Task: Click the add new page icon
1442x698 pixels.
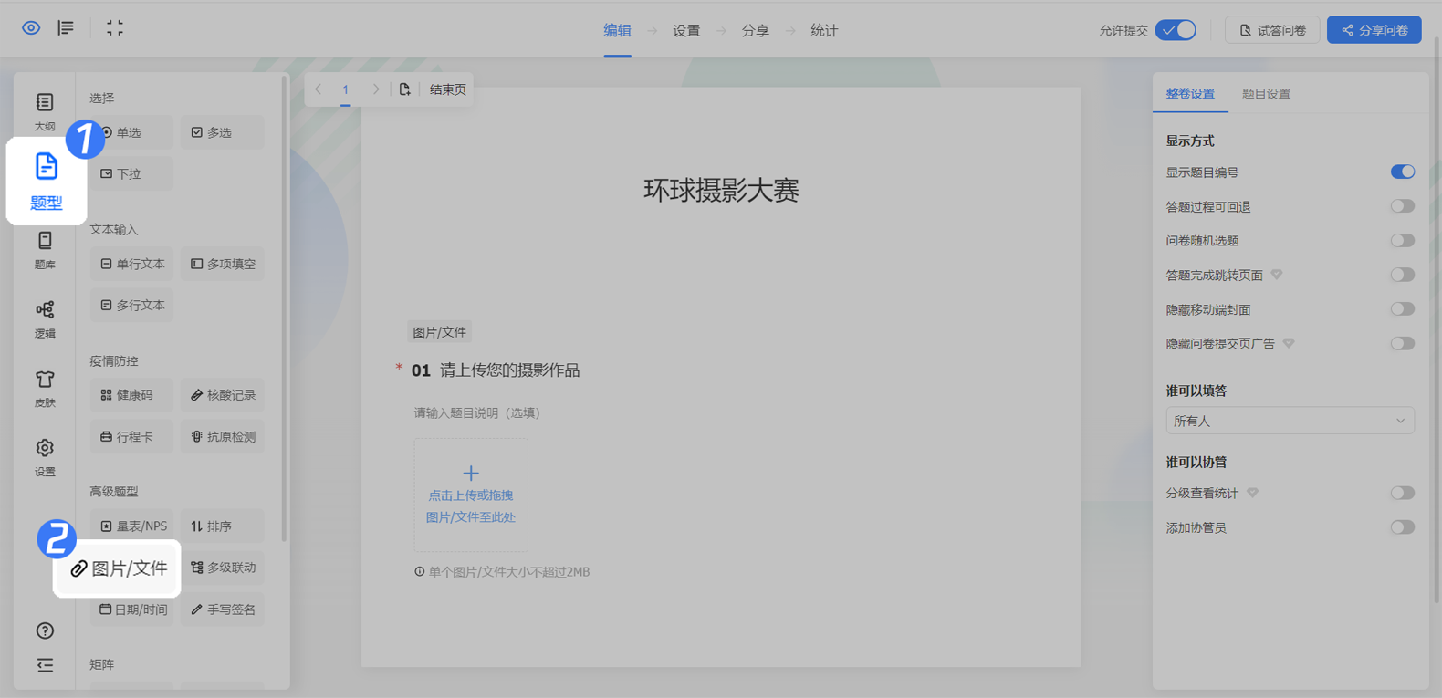Action: point(404,89)
